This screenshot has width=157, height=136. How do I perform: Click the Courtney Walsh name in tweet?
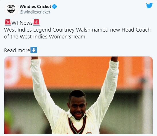pyautogui.click(x=71, y=30)
